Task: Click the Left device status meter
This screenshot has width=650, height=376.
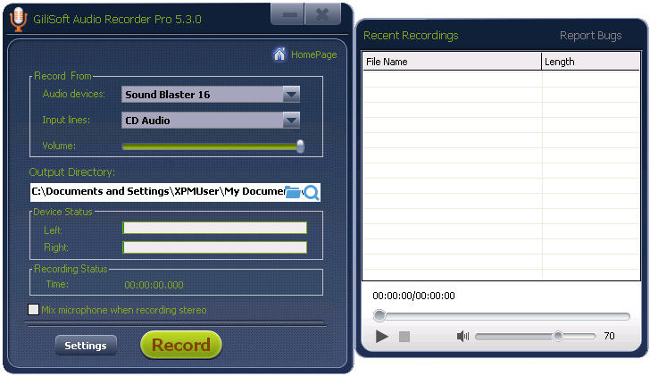Action: click(x=214, y=228)
